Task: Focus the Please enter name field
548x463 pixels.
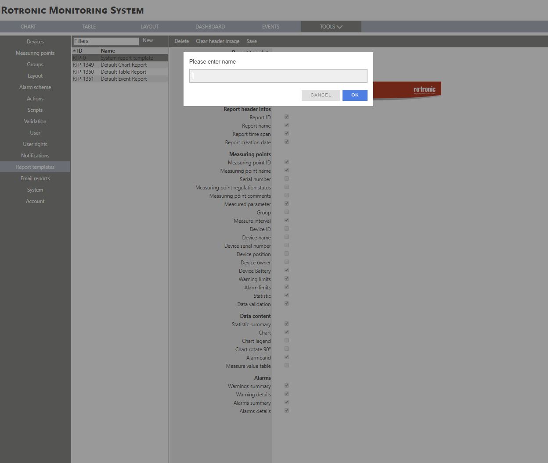Action: coord(278,76)
